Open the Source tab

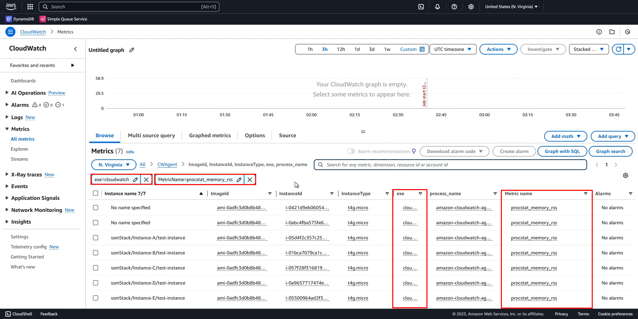287,136
